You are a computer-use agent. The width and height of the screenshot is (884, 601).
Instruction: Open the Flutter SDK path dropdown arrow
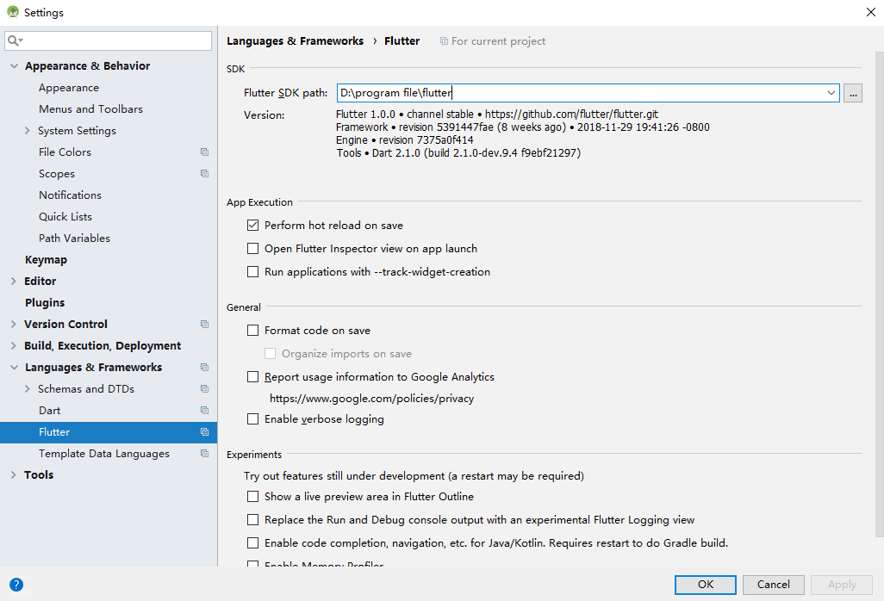(831, 93)
